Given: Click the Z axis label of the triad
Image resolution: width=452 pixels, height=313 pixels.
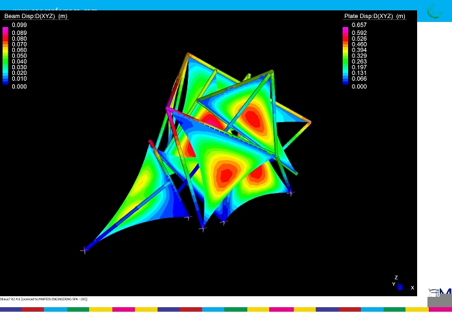Looking at the screenshot, I should [395, 277].
